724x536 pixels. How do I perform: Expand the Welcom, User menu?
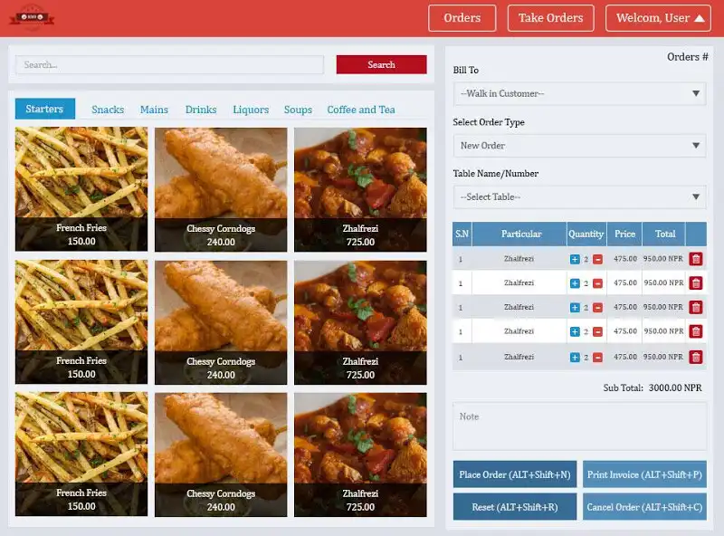point(658,18)
